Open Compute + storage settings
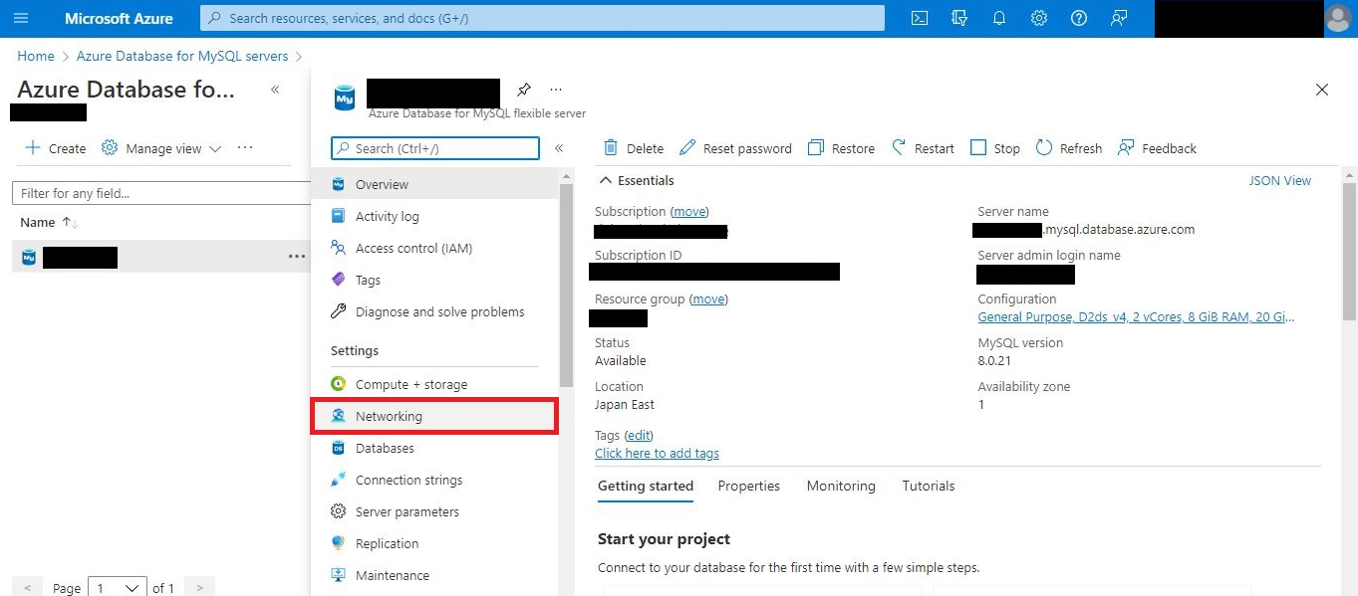Image resolution: width=1358 pixels, height=596 pixels. (434, 384)
